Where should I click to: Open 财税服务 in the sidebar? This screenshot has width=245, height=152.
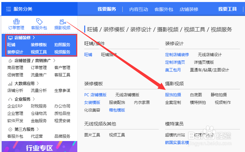39,106
